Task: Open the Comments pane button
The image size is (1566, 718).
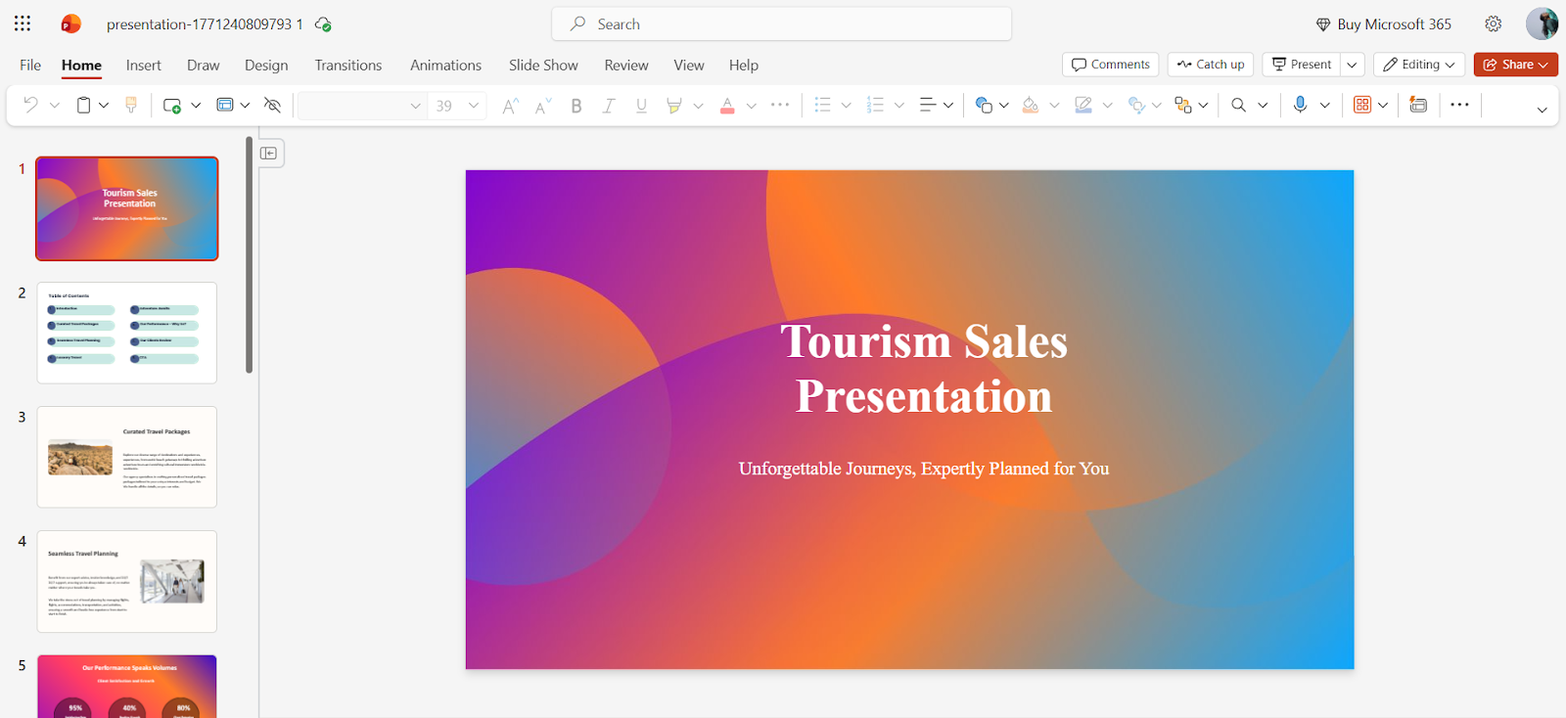Action: point(1110,65)
